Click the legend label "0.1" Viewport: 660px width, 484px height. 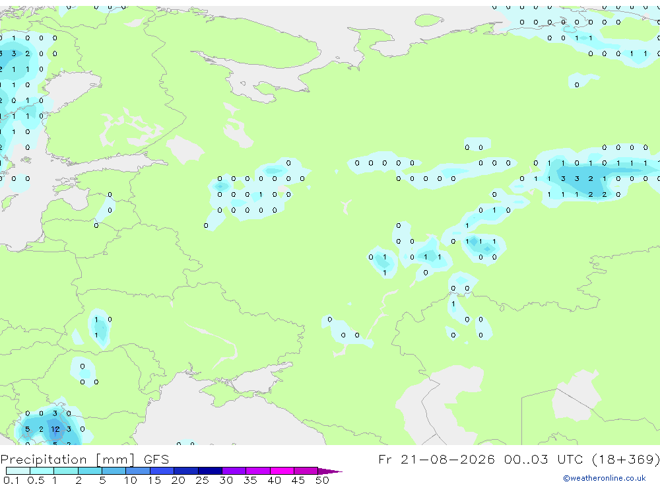point(11,480)
